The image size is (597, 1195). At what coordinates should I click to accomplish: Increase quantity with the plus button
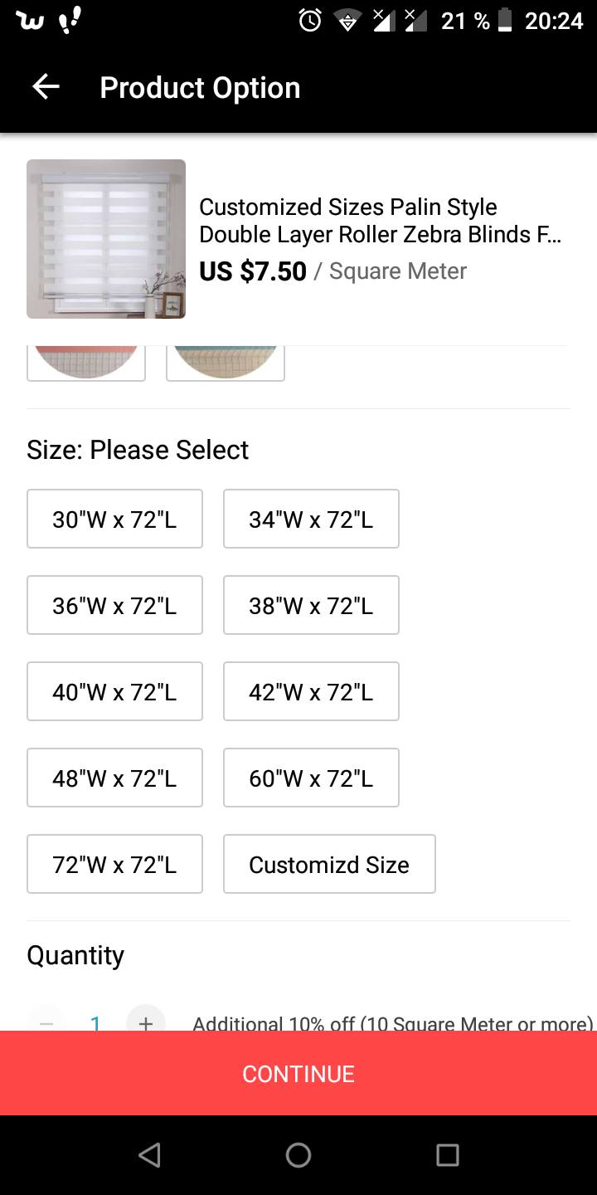(146, 1022)
